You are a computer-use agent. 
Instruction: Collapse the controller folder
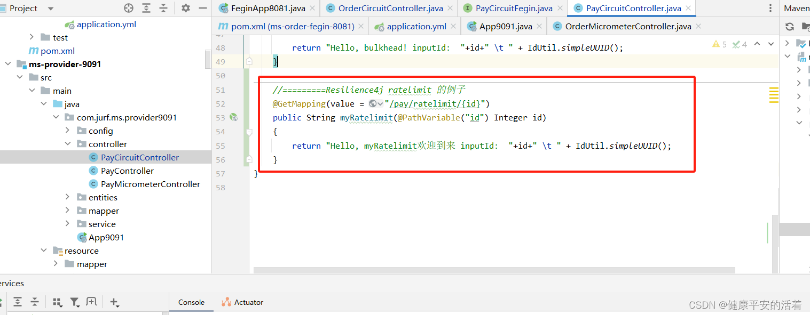point(68,143)
